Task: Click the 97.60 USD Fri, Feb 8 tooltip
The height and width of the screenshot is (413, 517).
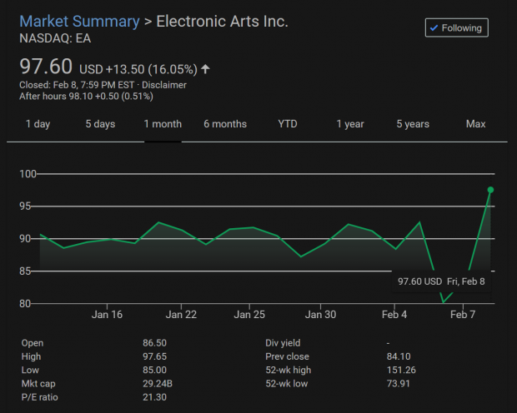Action: click(441, 281)
